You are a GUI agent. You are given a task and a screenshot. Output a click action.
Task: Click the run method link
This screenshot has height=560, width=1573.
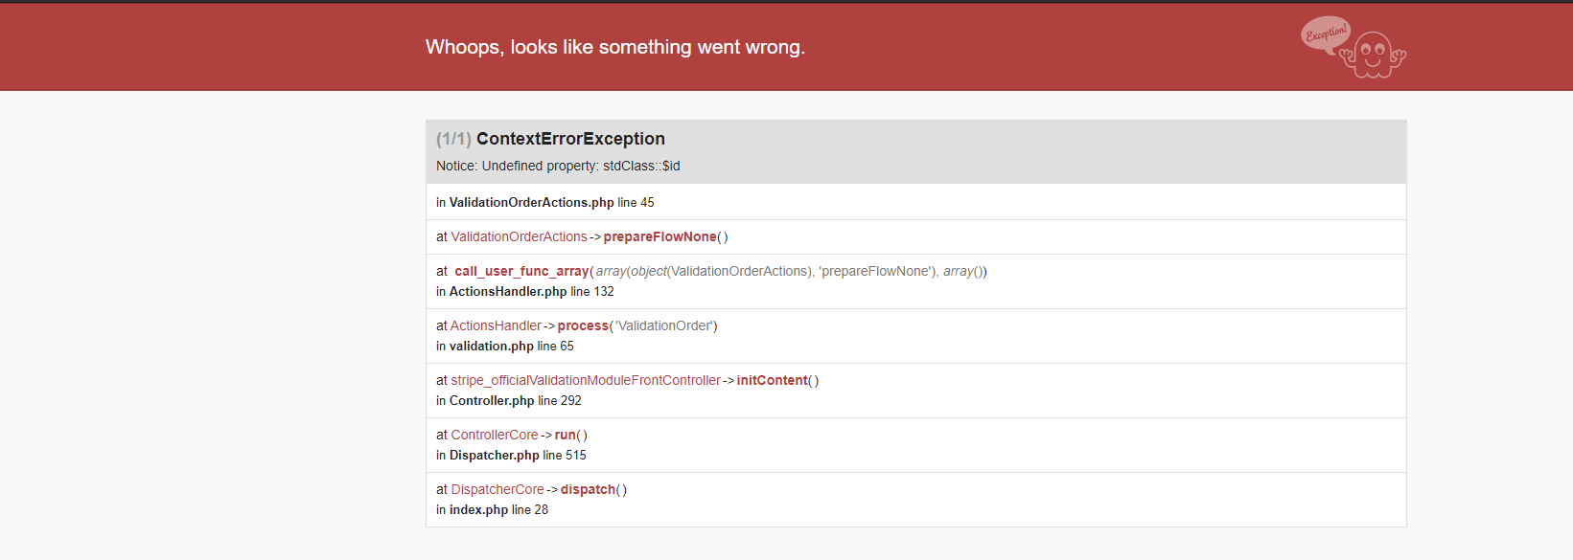click(566, 435)
